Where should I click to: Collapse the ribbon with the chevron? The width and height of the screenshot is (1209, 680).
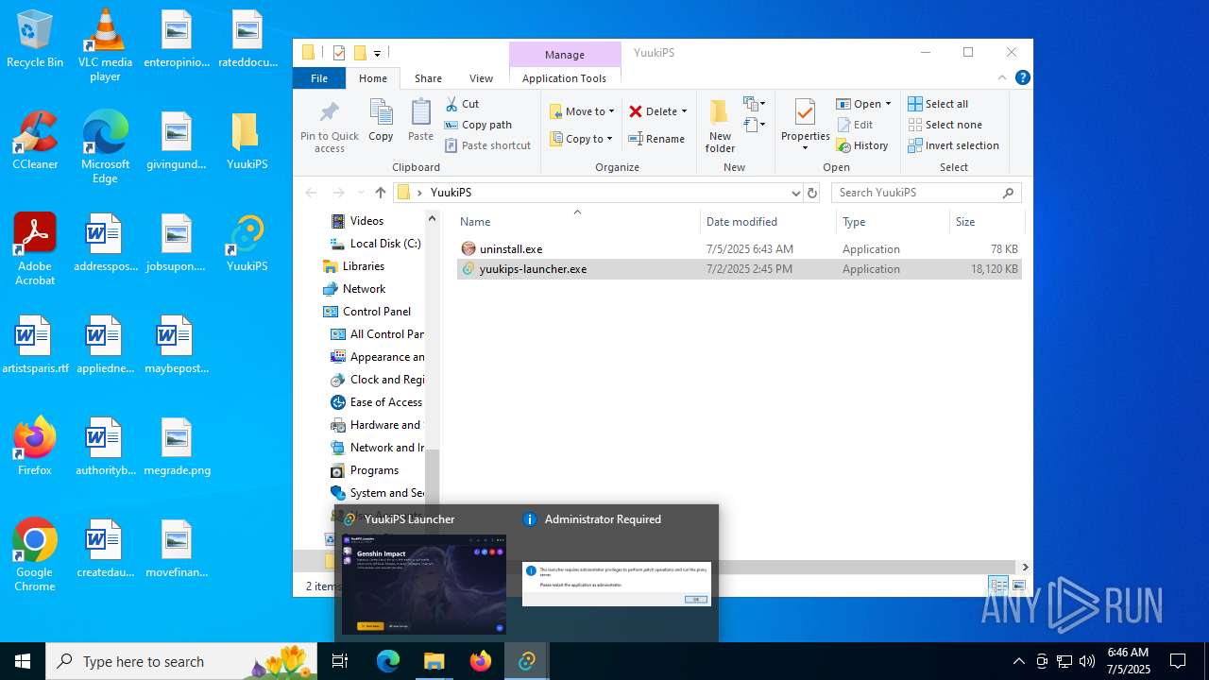tap(1002, 77)
